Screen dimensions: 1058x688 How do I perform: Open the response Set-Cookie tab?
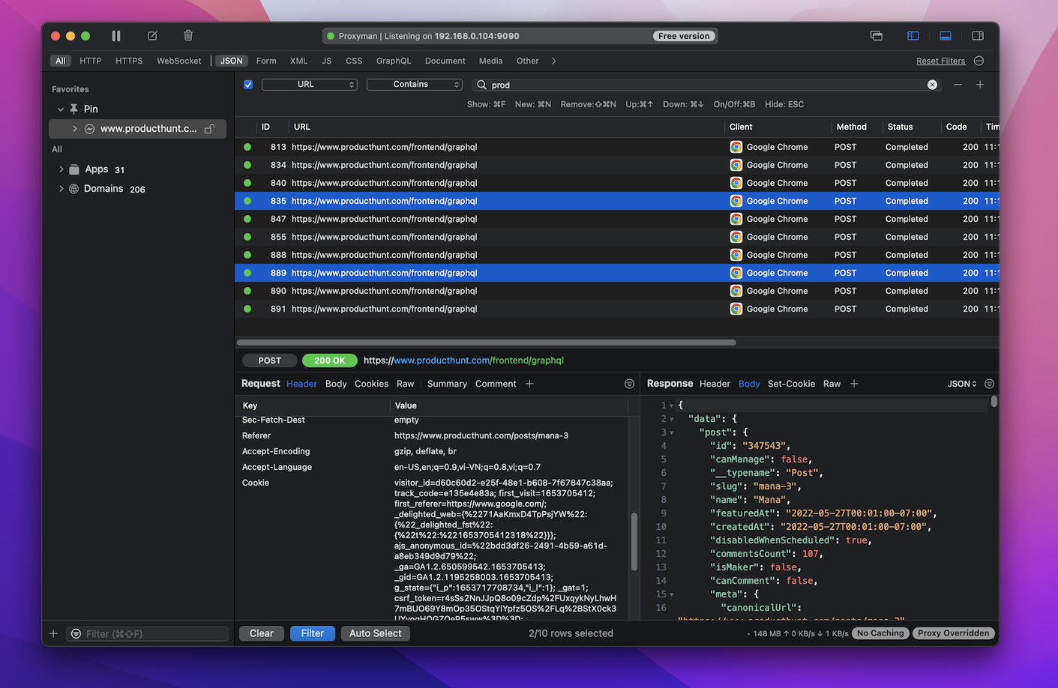pos(791,384)
